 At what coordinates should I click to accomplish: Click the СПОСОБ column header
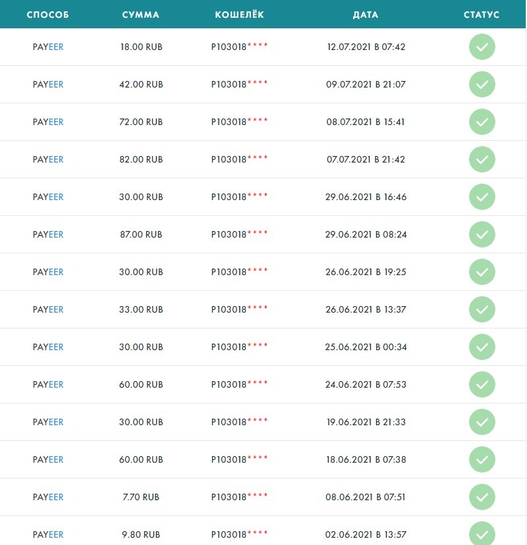[x=47, y=14]
